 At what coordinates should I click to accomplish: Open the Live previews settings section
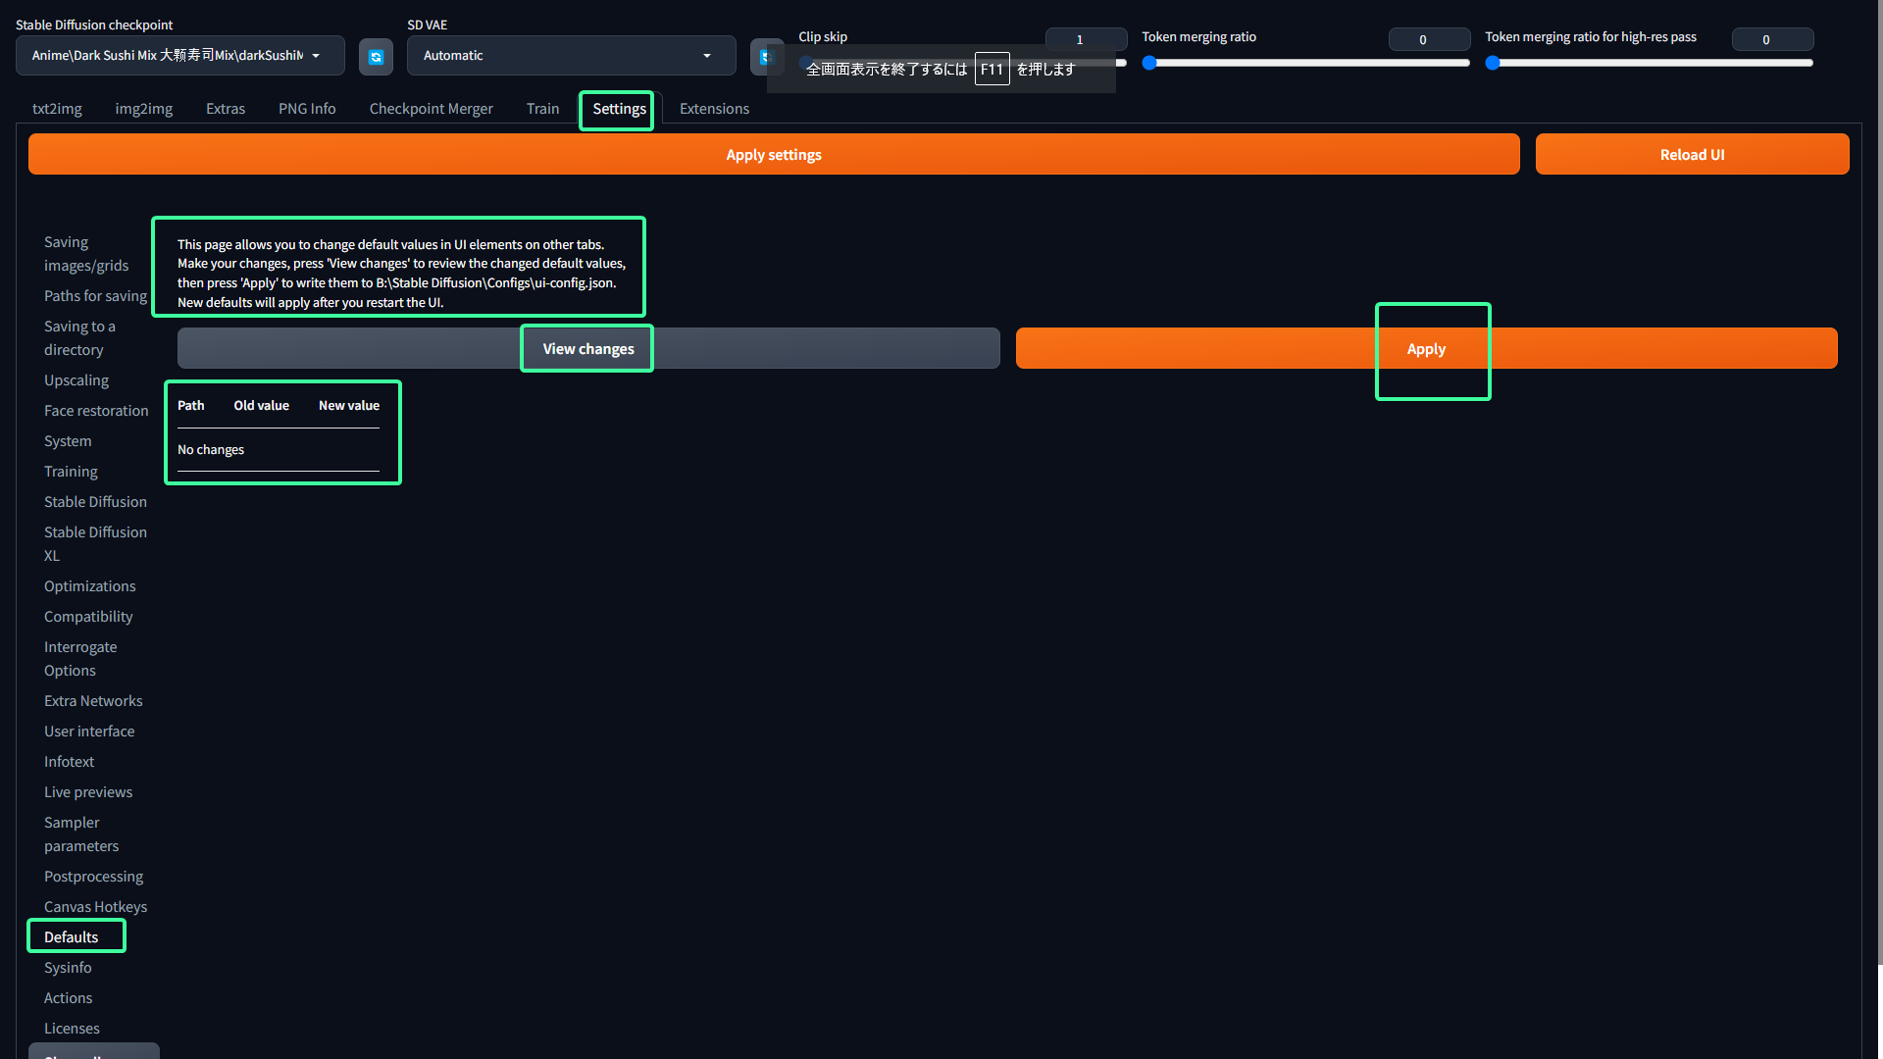[88, 792]
